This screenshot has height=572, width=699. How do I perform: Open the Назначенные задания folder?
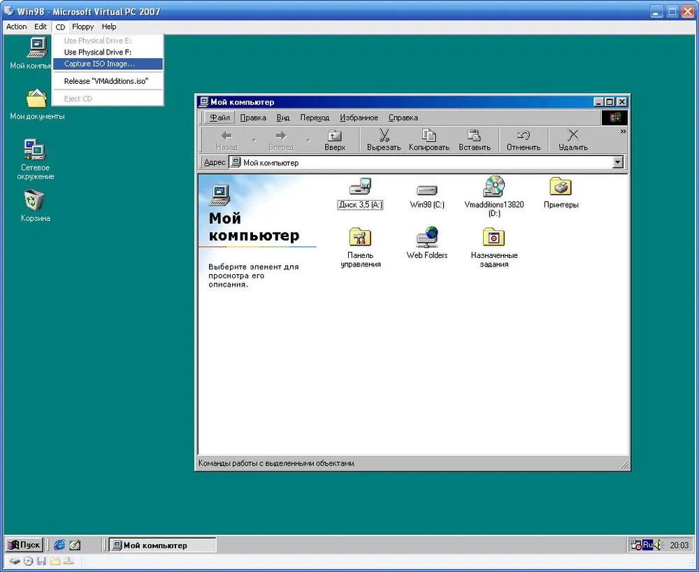pos(493,238)
